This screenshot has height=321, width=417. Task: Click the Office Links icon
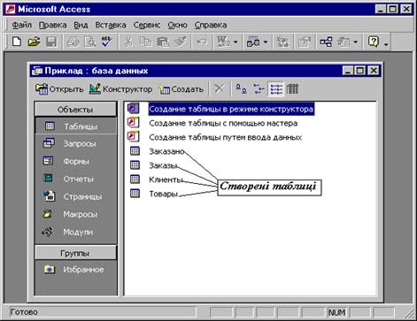223,42
